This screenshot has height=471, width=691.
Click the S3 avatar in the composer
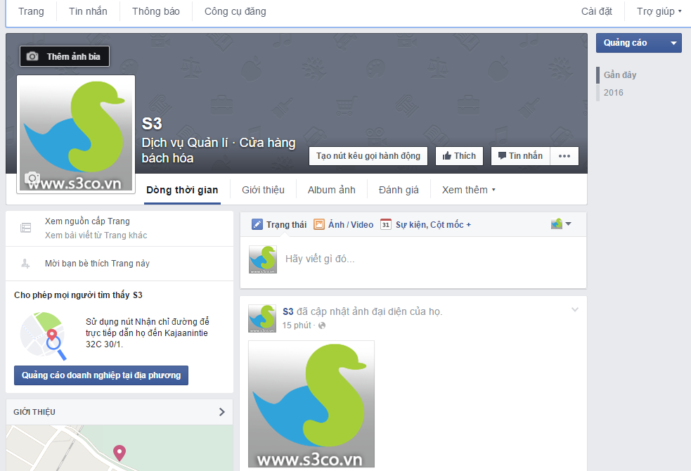263,259
